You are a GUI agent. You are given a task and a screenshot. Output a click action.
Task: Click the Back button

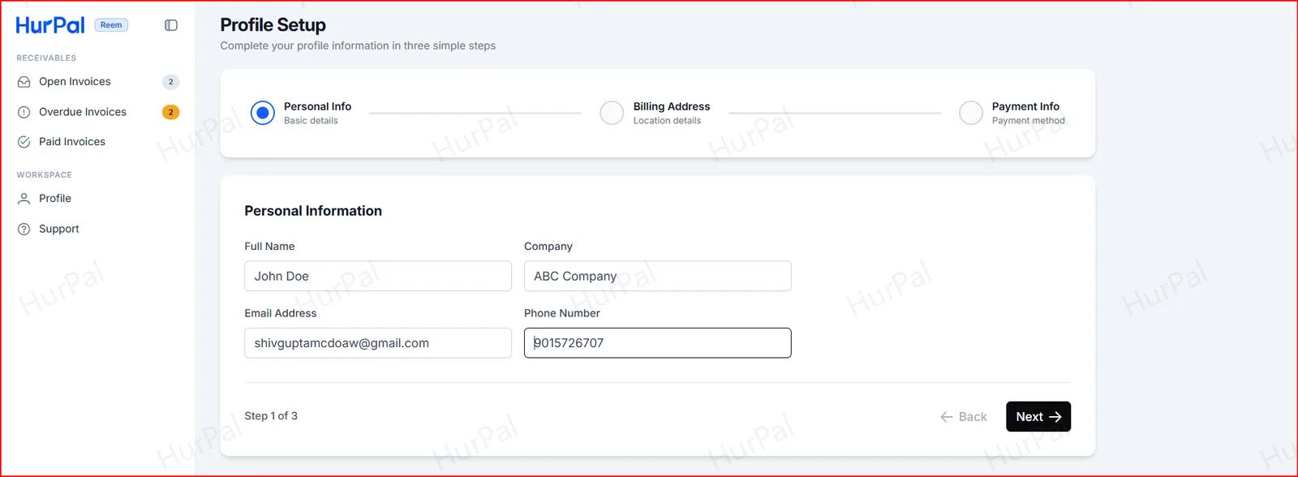click(964, 417)
